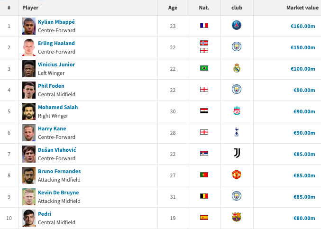Open Erling Haaland's player profile
321x229 pixels.
pos(56,43)
